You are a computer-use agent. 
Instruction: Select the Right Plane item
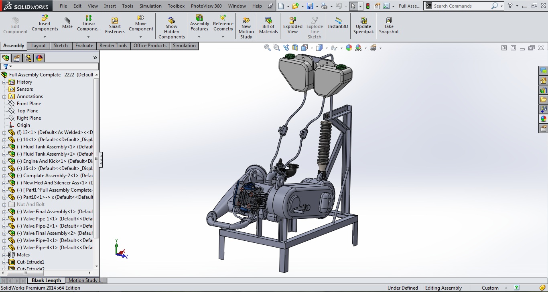pyautogui.click(x=29, y=118)
